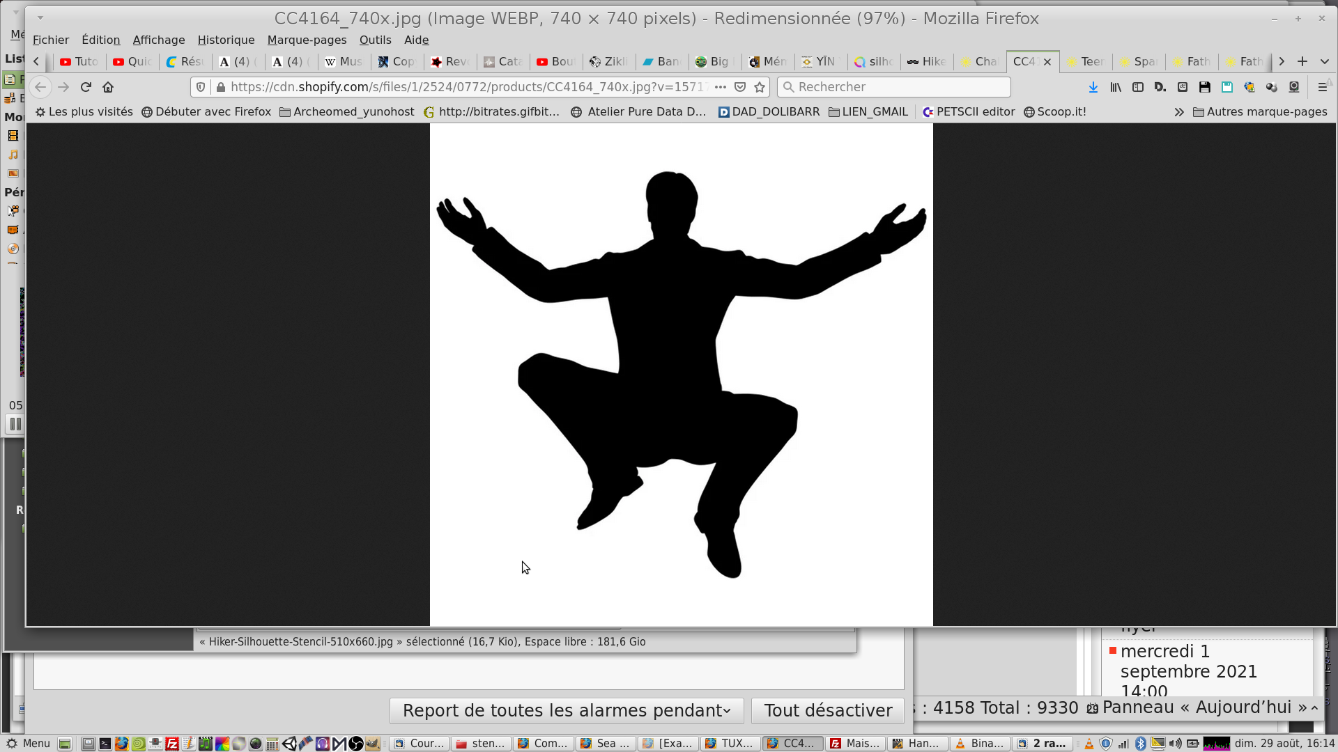
Task: Pause playback in the background player
Action: 15,424
